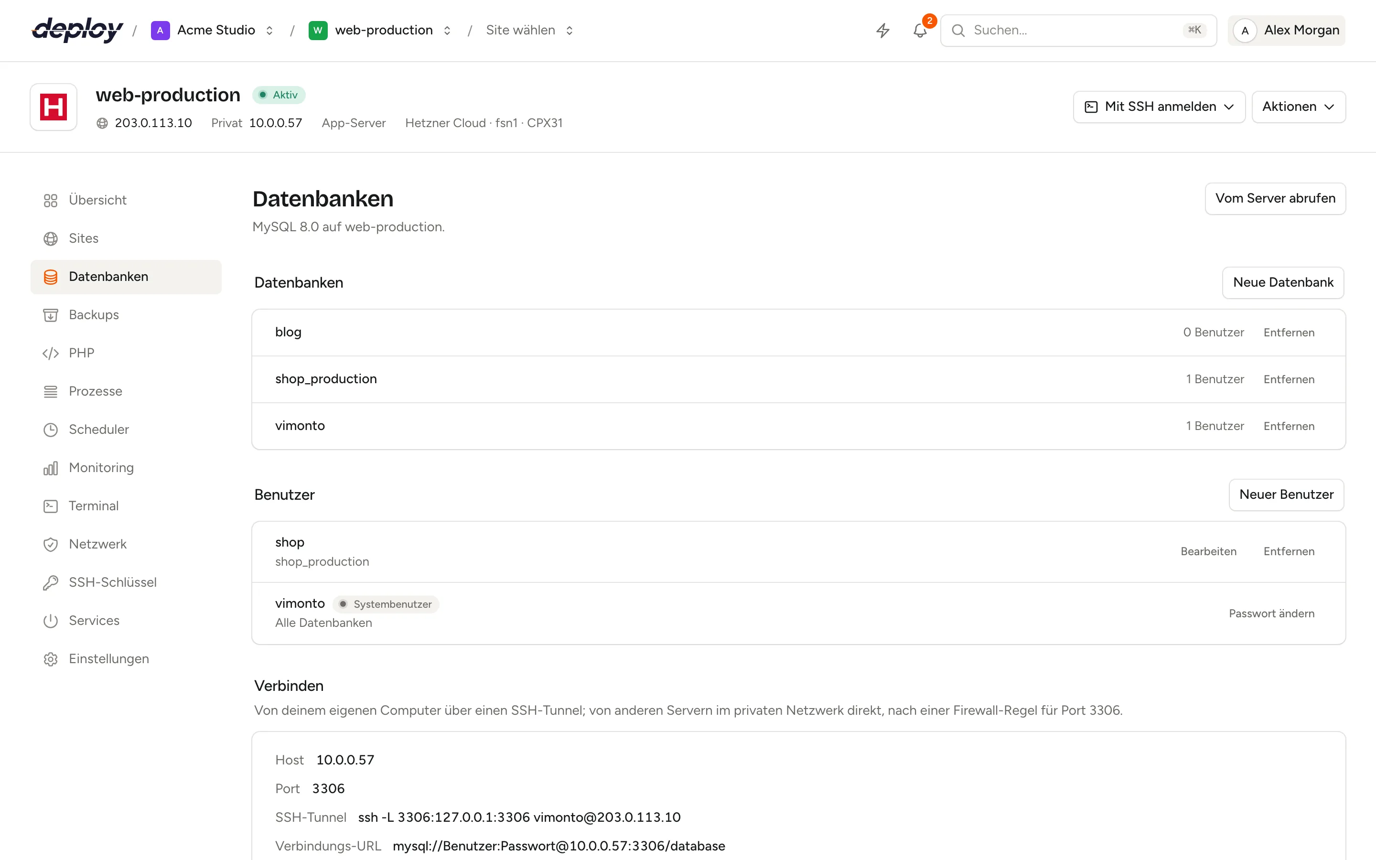This screenshot has height=860, width=1376.
Task: Click the Einstellungen gear icon
Action: (51, 659)
